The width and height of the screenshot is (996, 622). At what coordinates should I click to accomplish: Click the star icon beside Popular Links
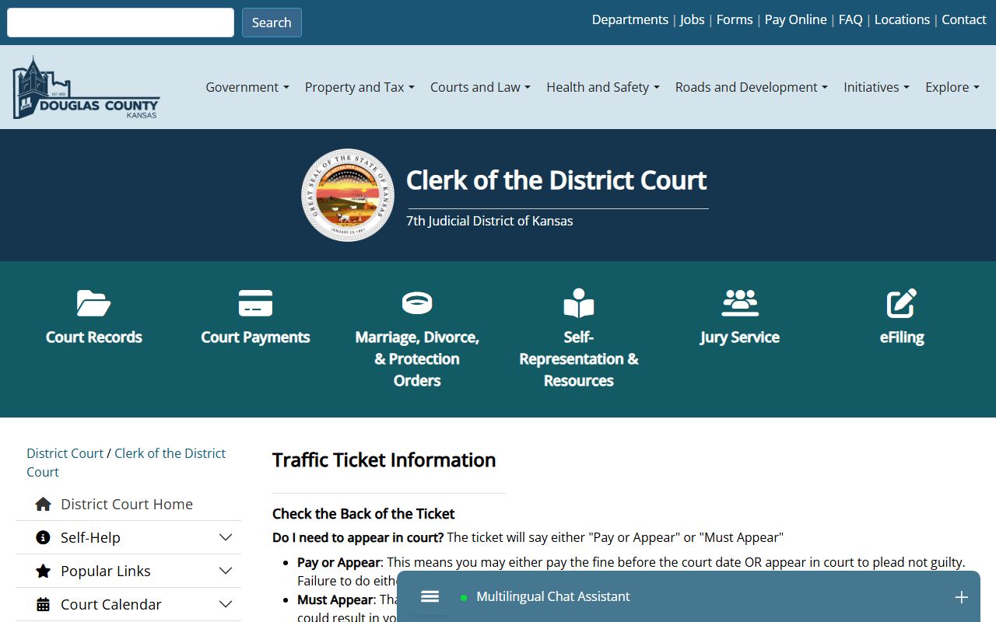pos(44,571)
